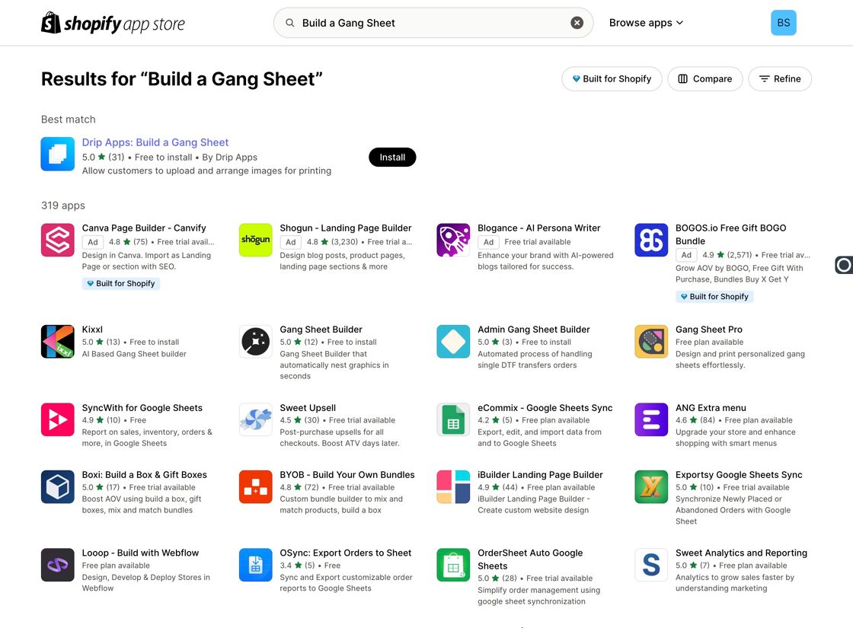Screen dimensions: 853x628
Task: Open iBuilder Landing Page Builder icon
Action: (453, 486)
